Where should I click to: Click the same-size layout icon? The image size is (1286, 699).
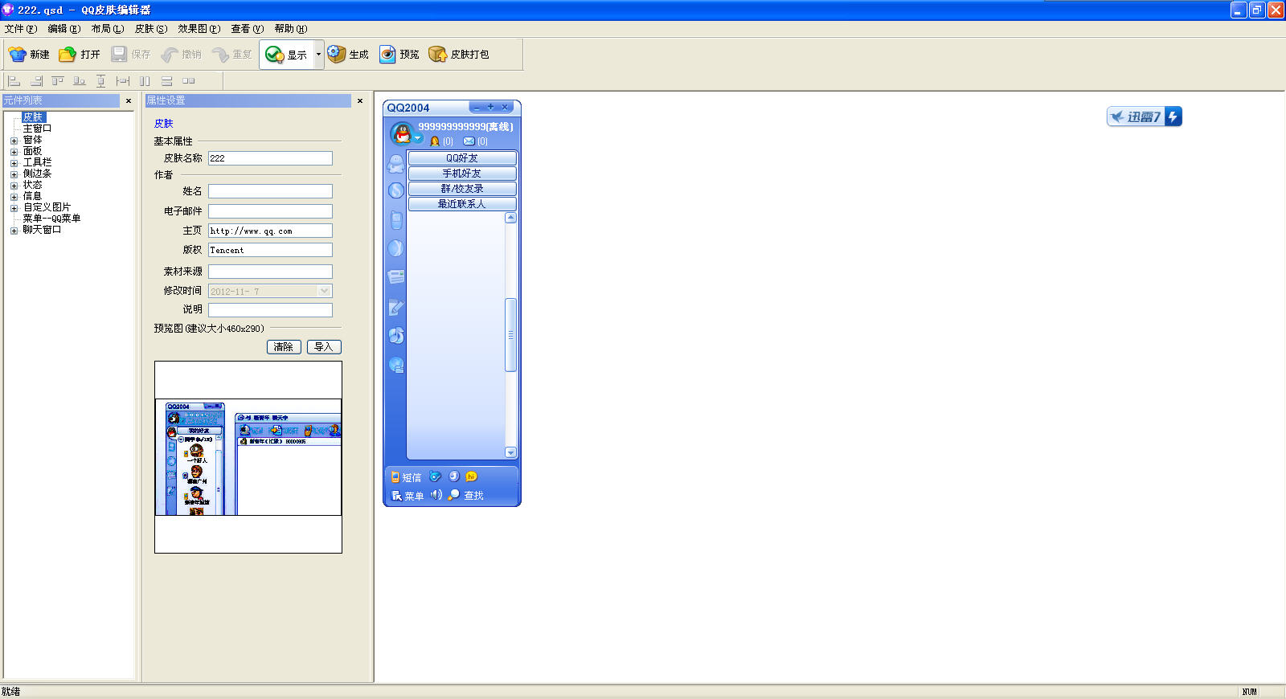(189, 80)
